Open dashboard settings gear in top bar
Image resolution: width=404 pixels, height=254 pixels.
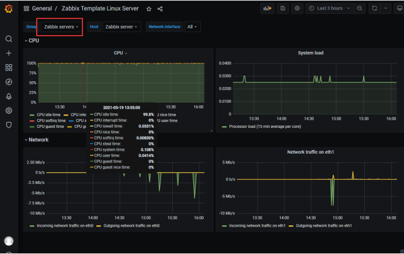click(297, 9)
